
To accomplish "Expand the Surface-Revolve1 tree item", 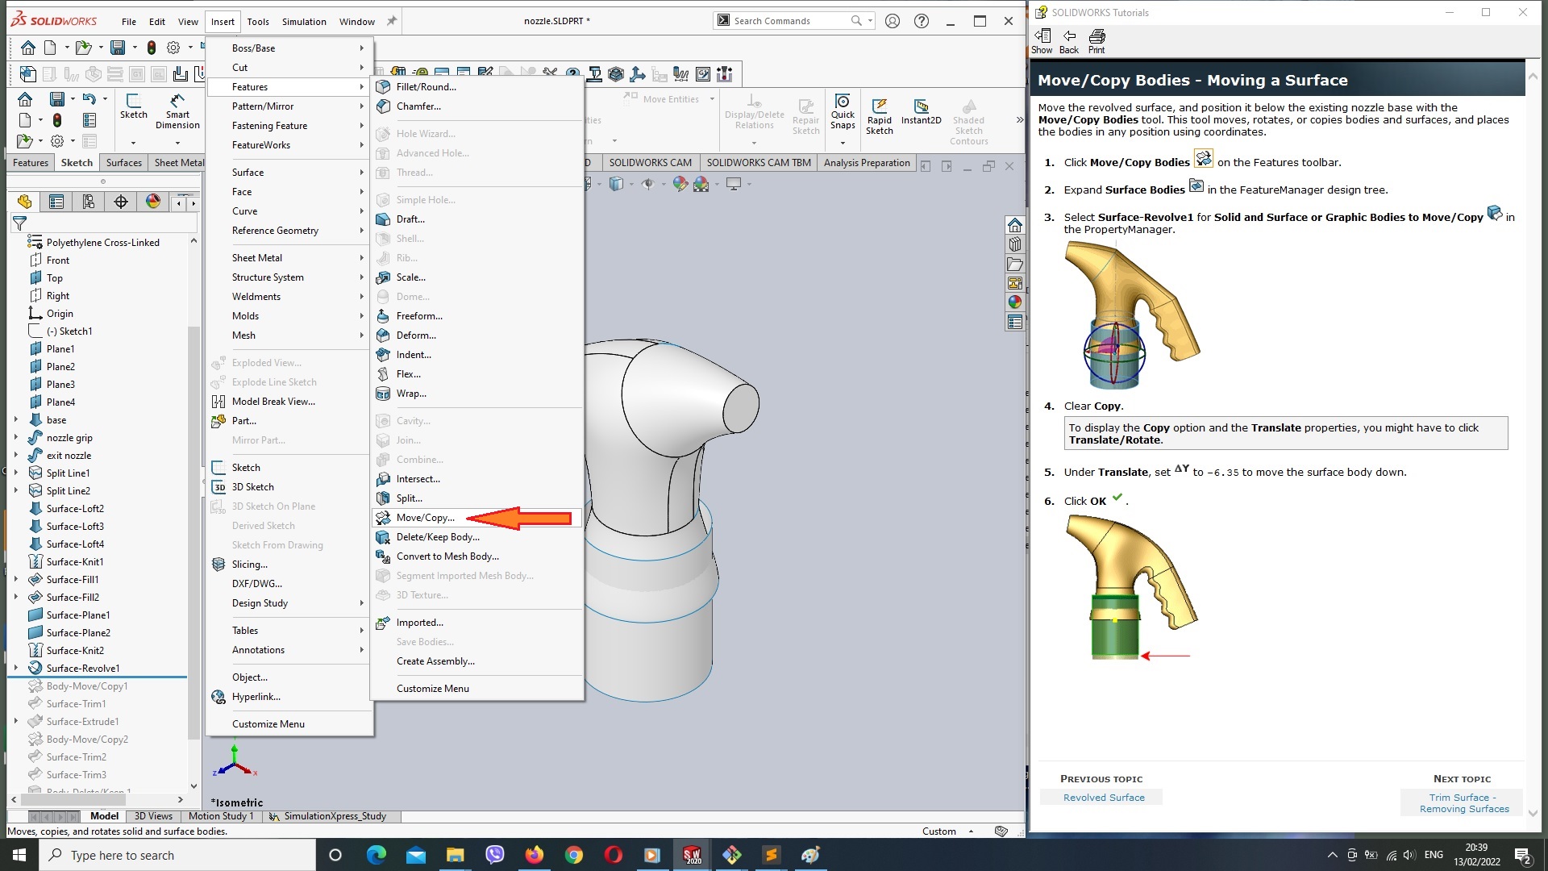I will click(x=15, y=668).
